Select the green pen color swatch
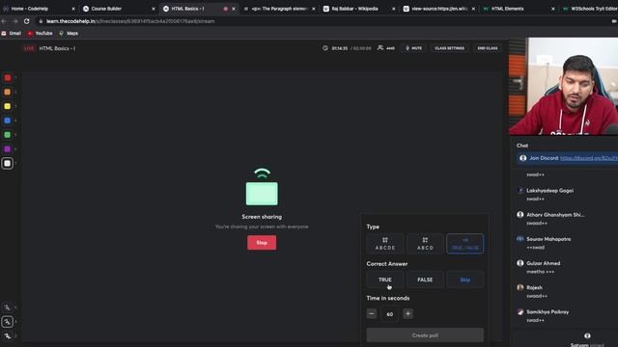 (8, 135)
